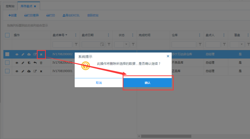
Task: Open the 盘点人 column options menu
Action: tap(223, 35)
